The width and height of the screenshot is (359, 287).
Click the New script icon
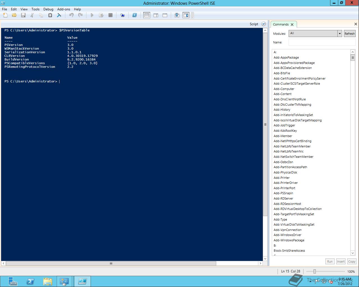[5, 15]
